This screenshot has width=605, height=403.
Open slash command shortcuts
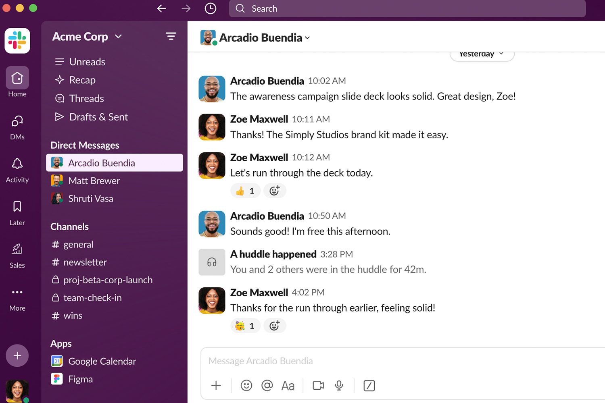click(369, 386)
